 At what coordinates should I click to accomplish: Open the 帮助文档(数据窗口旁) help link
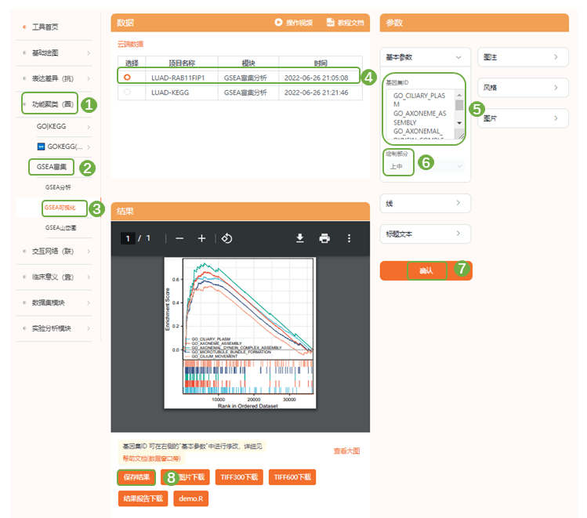point(151,458)
